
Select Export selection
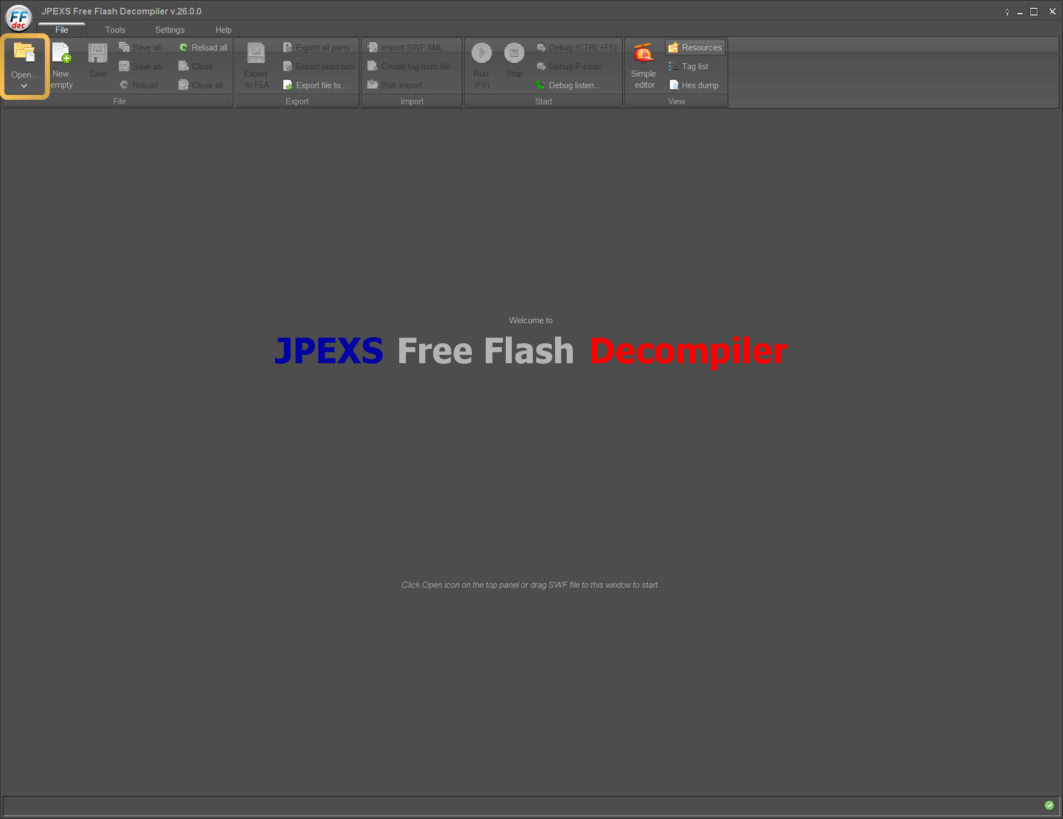[x=318, y=67]
